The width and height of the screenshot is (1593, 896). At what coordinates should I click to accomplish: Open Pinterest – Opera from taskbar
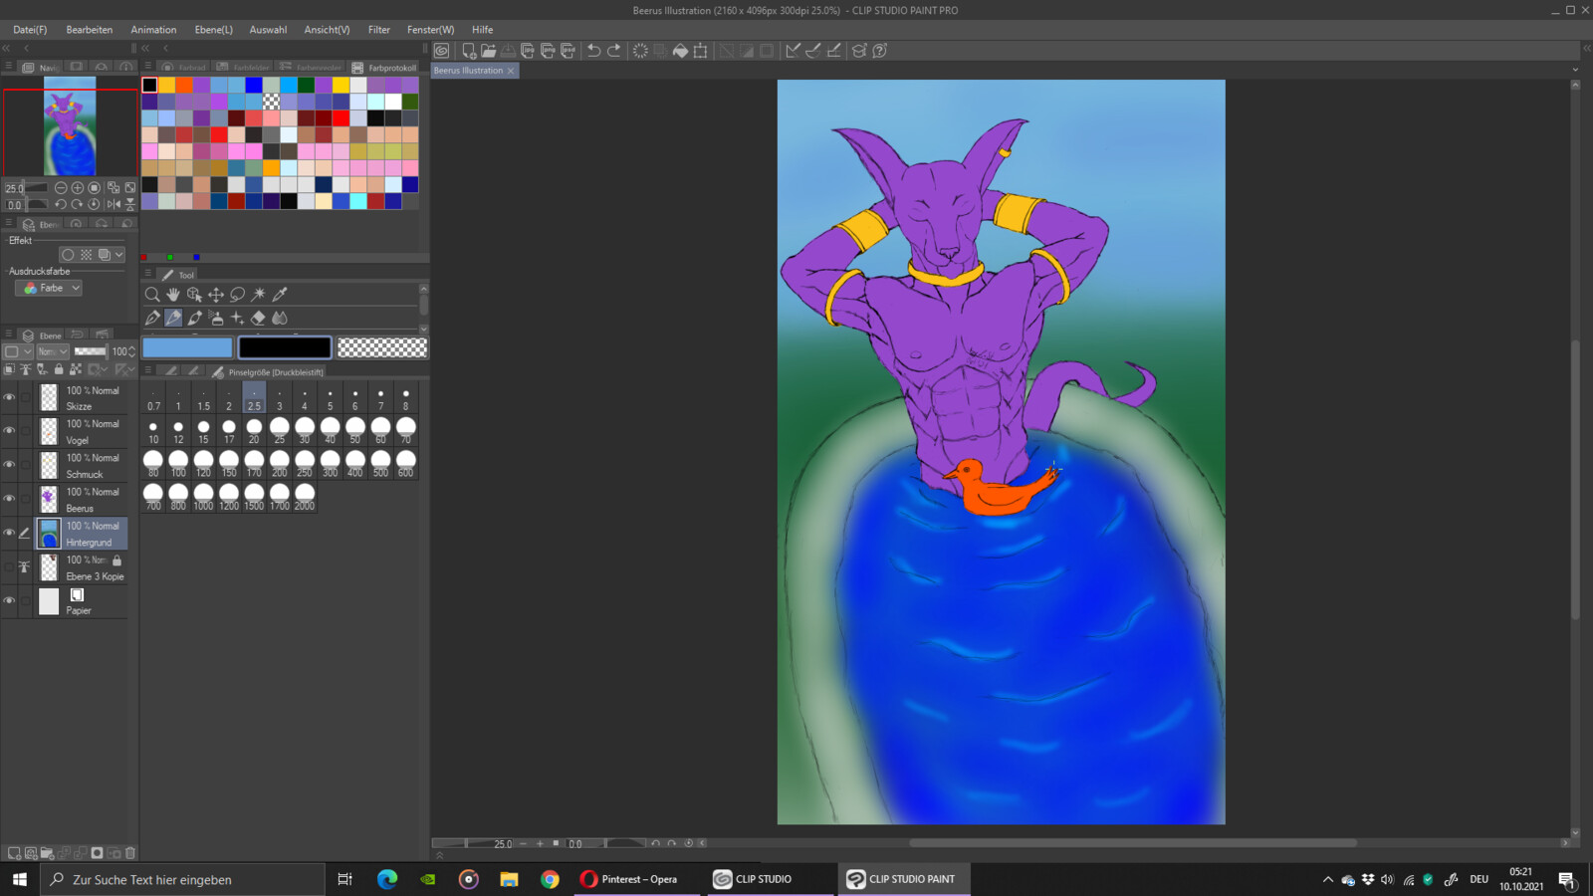click(x=637, y=879)
